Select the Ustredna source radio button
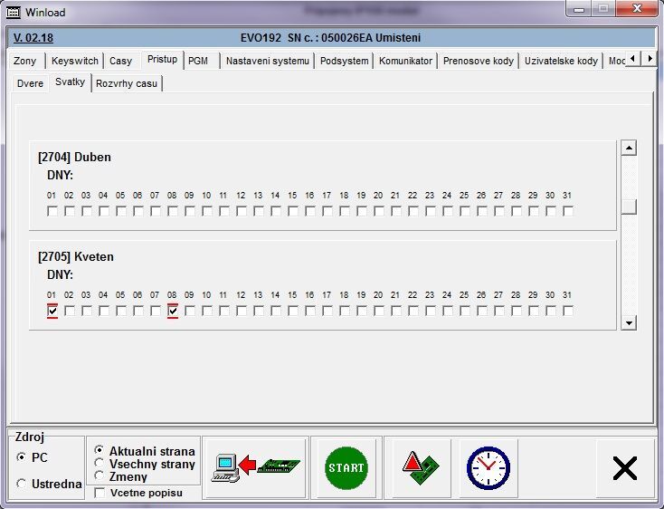Screen dimensions: 664x509 point(22,485)
